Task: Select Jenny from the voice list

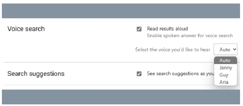Action: coord(226,68)
